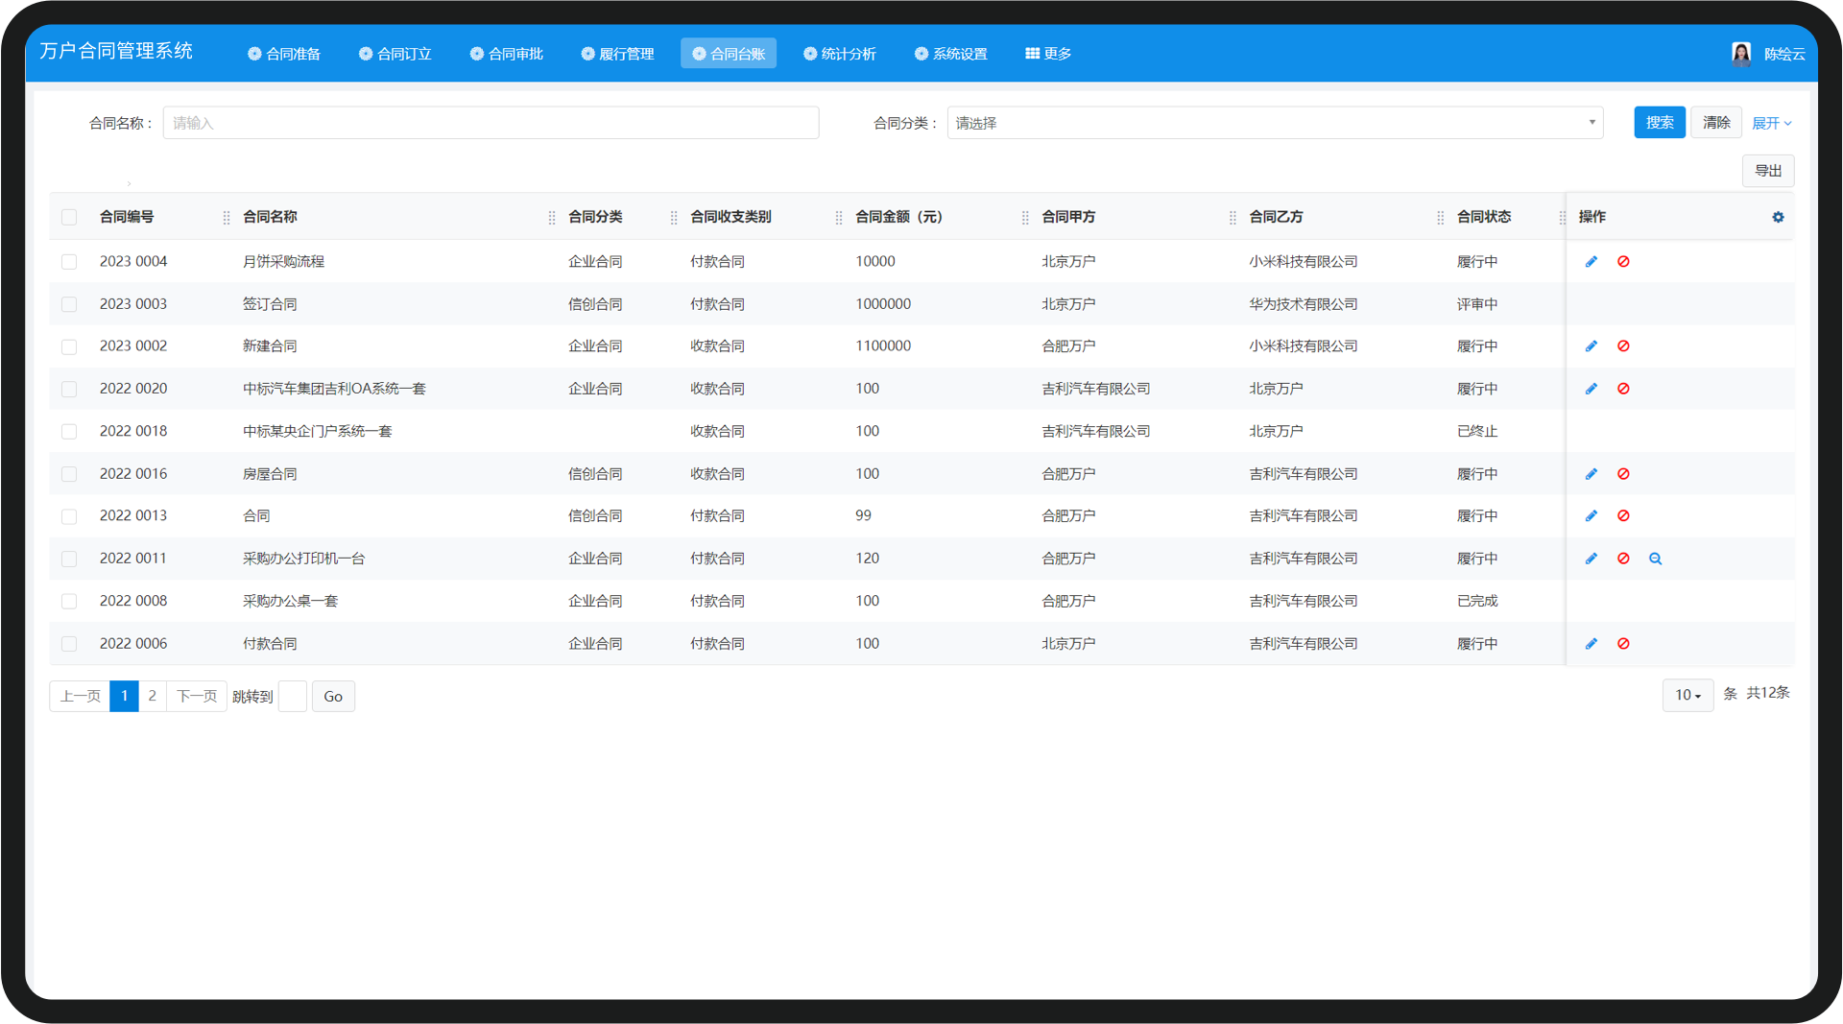Tick checkbox for contract 2022 0008

69,601
